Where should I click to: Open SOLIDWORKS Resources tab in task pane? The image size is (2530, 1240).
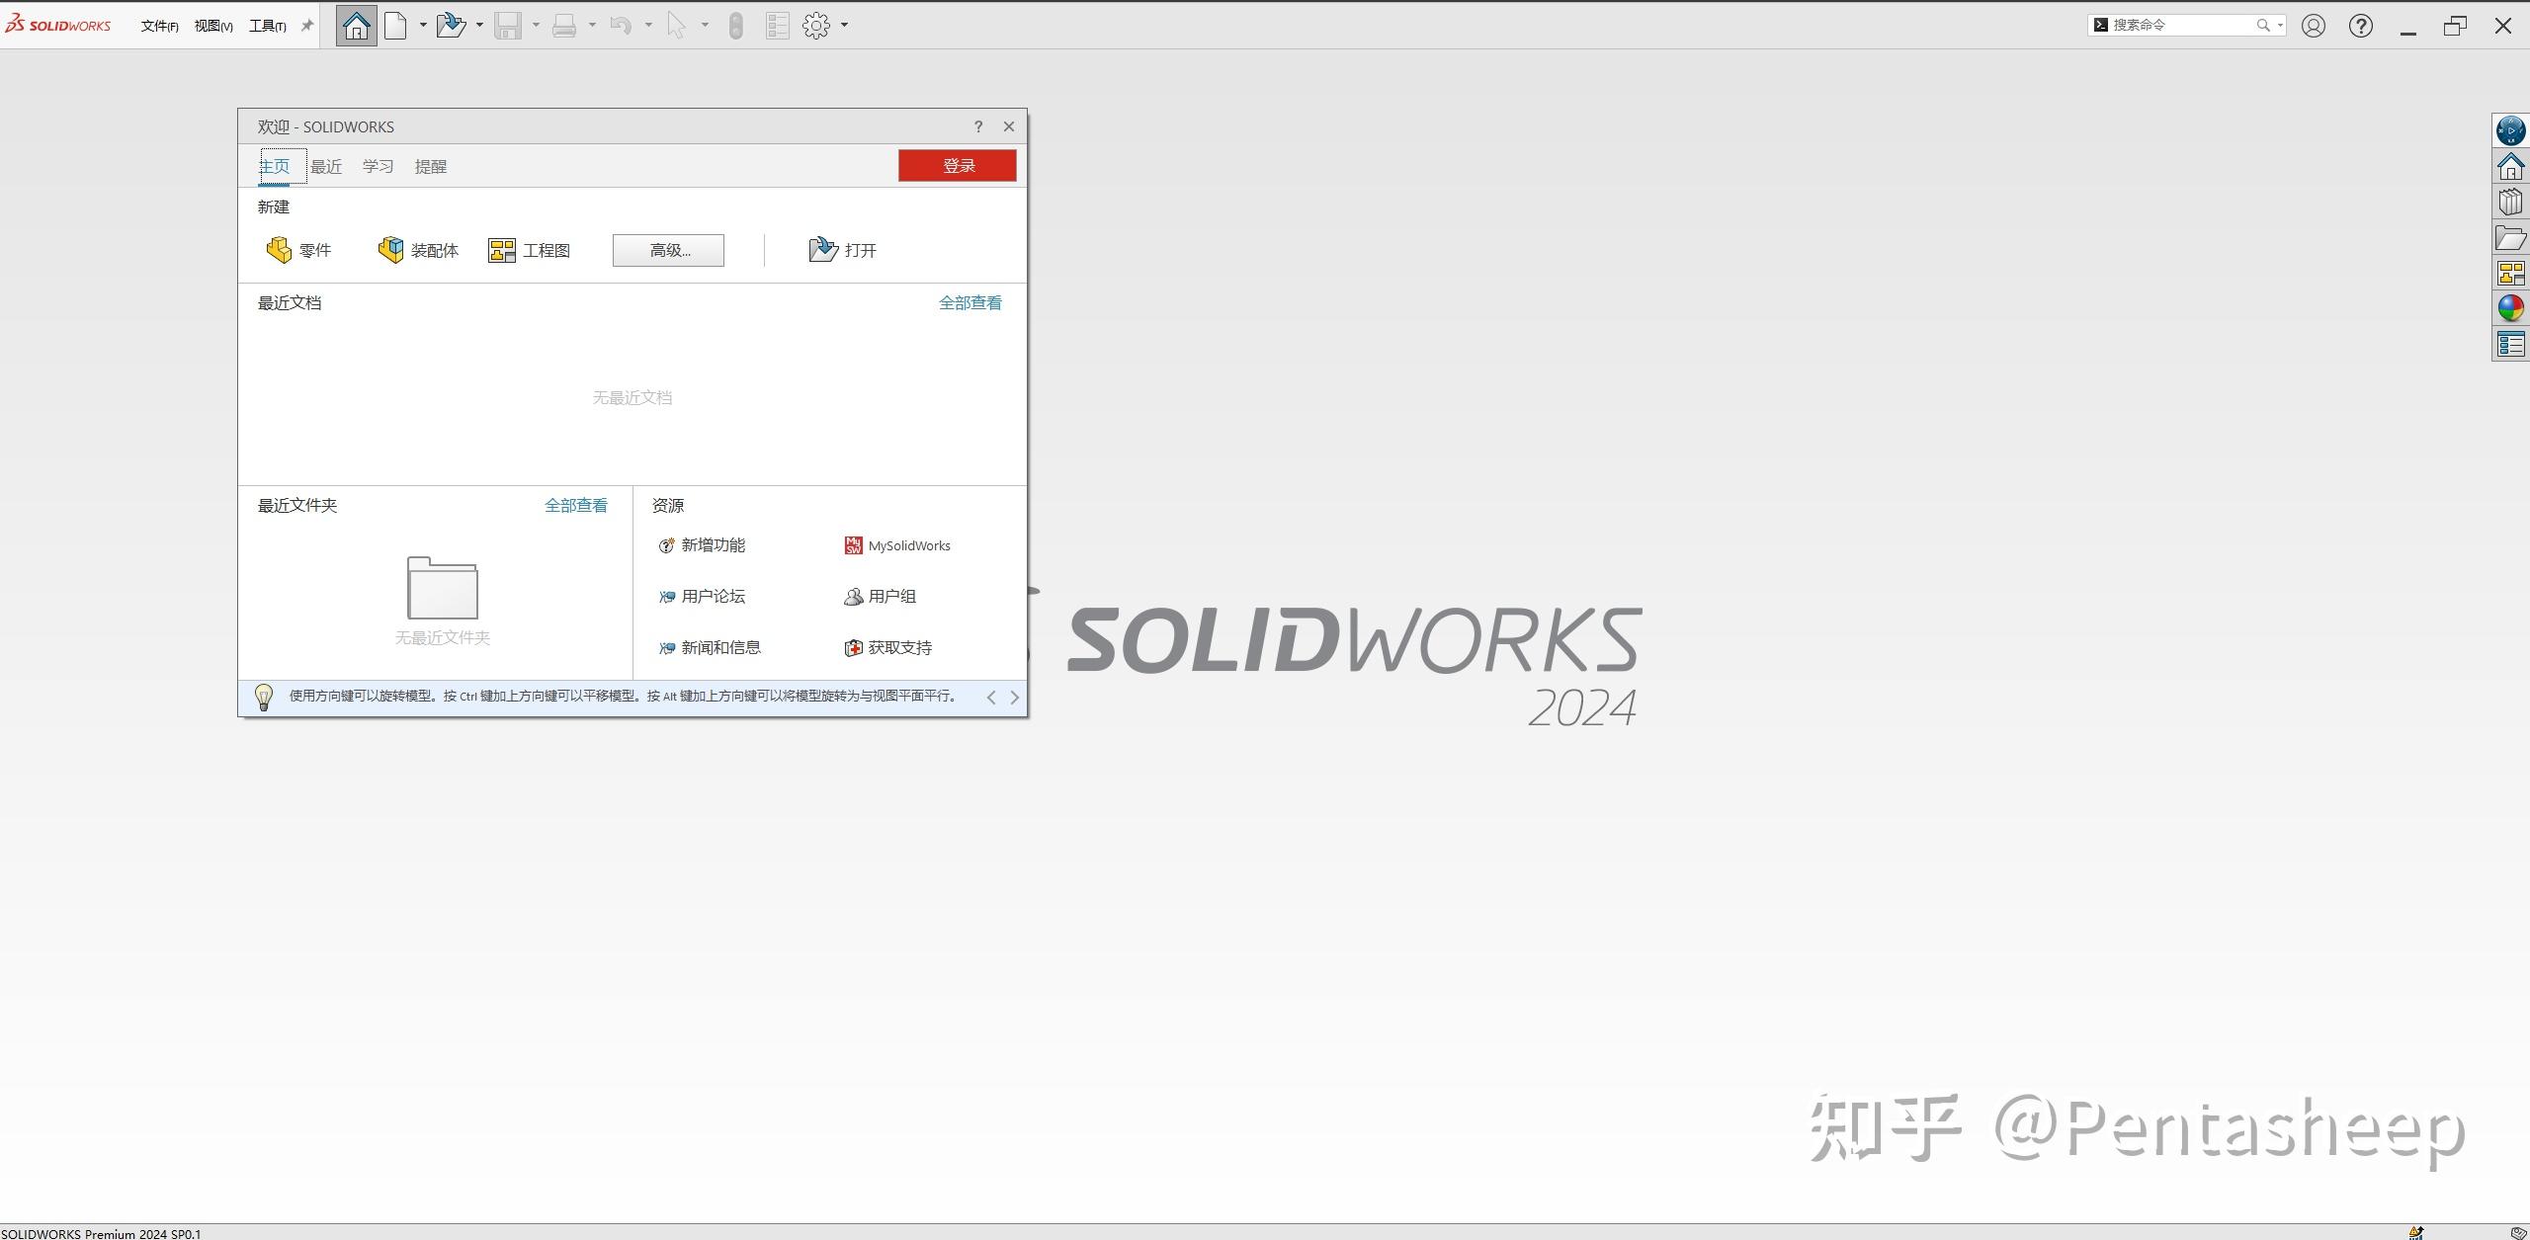pyautogui.click(x=2511, y=166)
